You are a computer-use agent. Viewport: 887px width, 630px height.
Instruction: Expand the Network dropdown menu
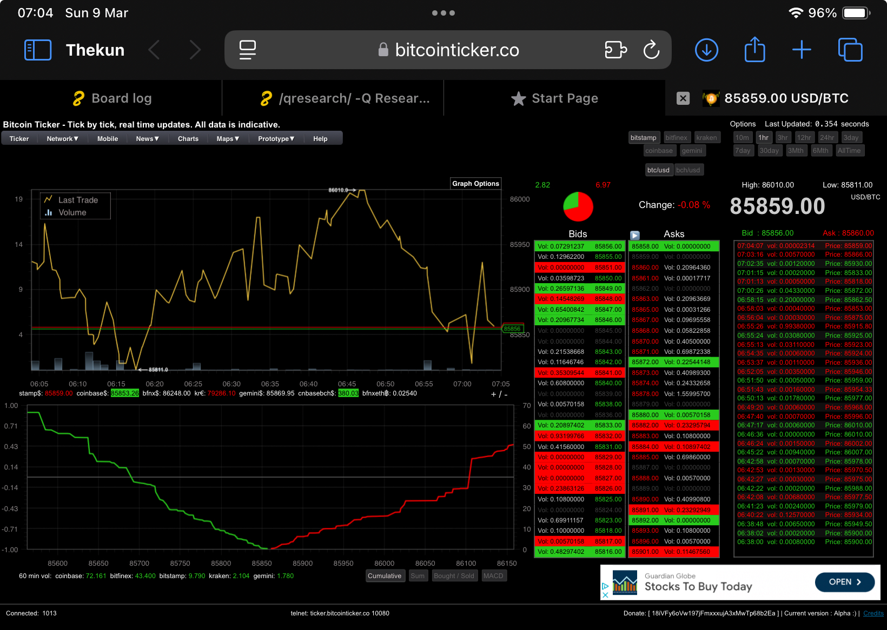(x=62, y=139)
